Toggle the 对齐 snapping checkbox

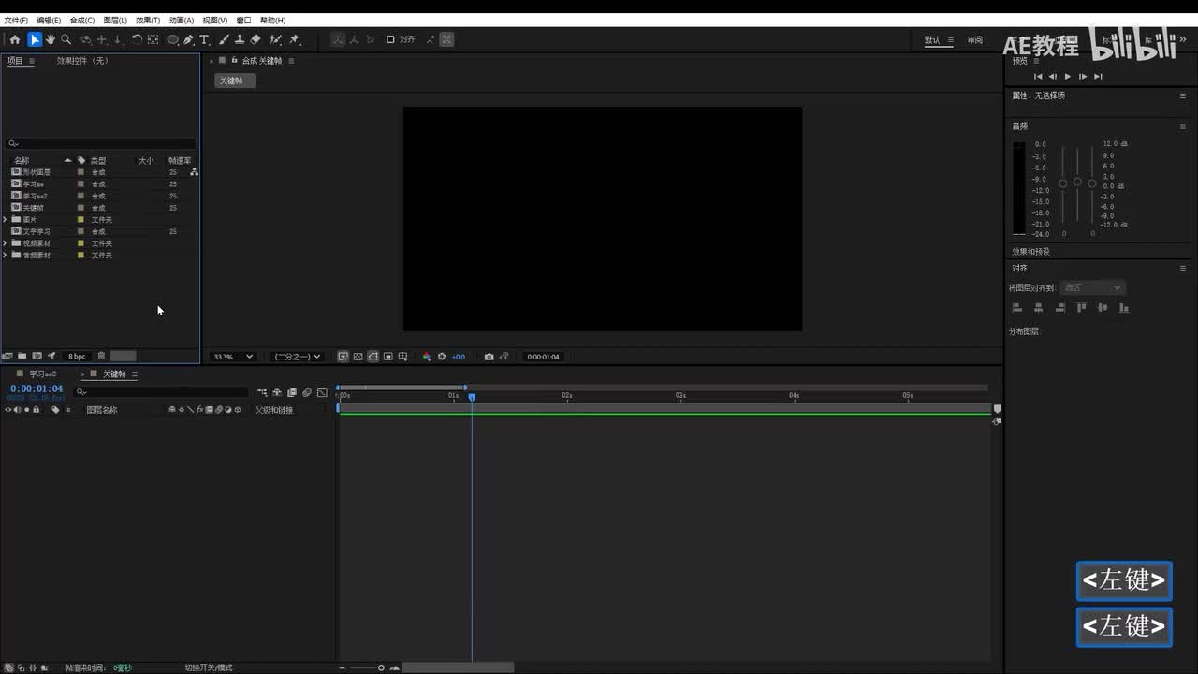tap(390, 39)
